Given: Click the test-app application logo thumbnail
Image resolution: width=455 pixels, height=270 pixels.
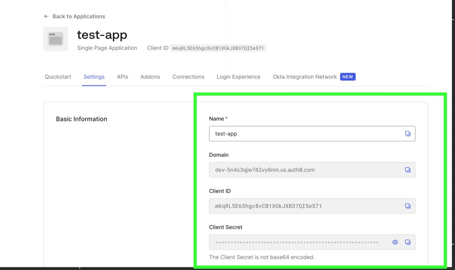Looking at the screenshot, I should tap(56, 39).
